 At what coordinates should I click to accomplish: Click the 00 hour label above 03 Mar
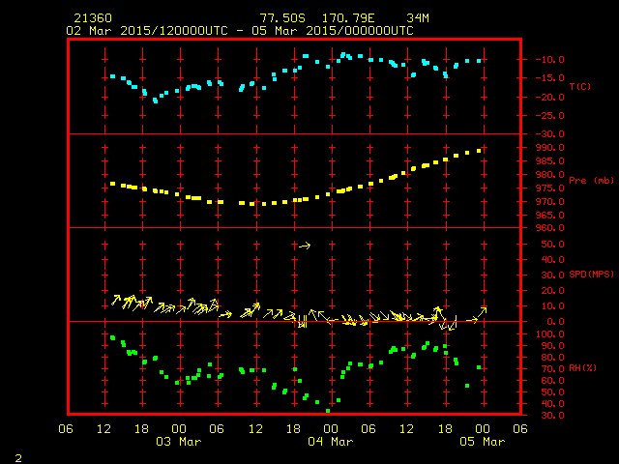pyautogui.click(x=179, y=429)
